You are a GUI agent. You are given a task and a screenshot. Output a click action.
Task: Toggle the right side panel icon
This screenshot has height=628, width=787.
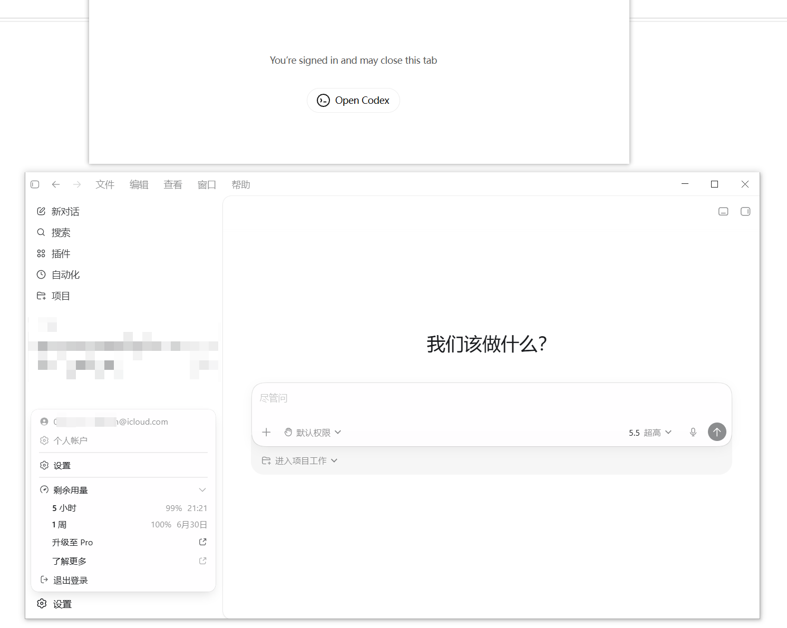[745, 211]
